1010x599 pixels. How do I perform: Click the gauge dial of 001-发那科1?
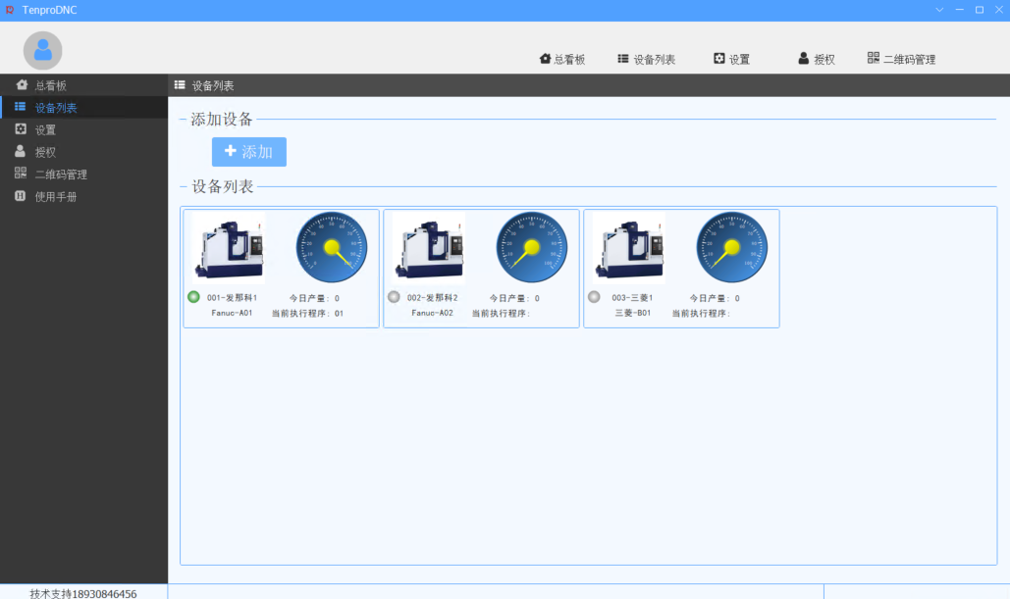coord(332,247)
